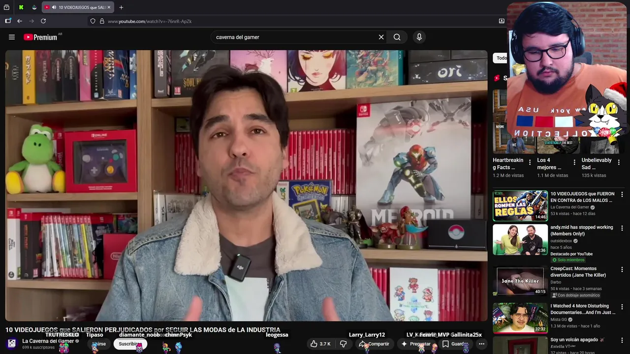Open the outsidexbox channel link
This screenshot has height=354, width=630.
pos(561,241)
